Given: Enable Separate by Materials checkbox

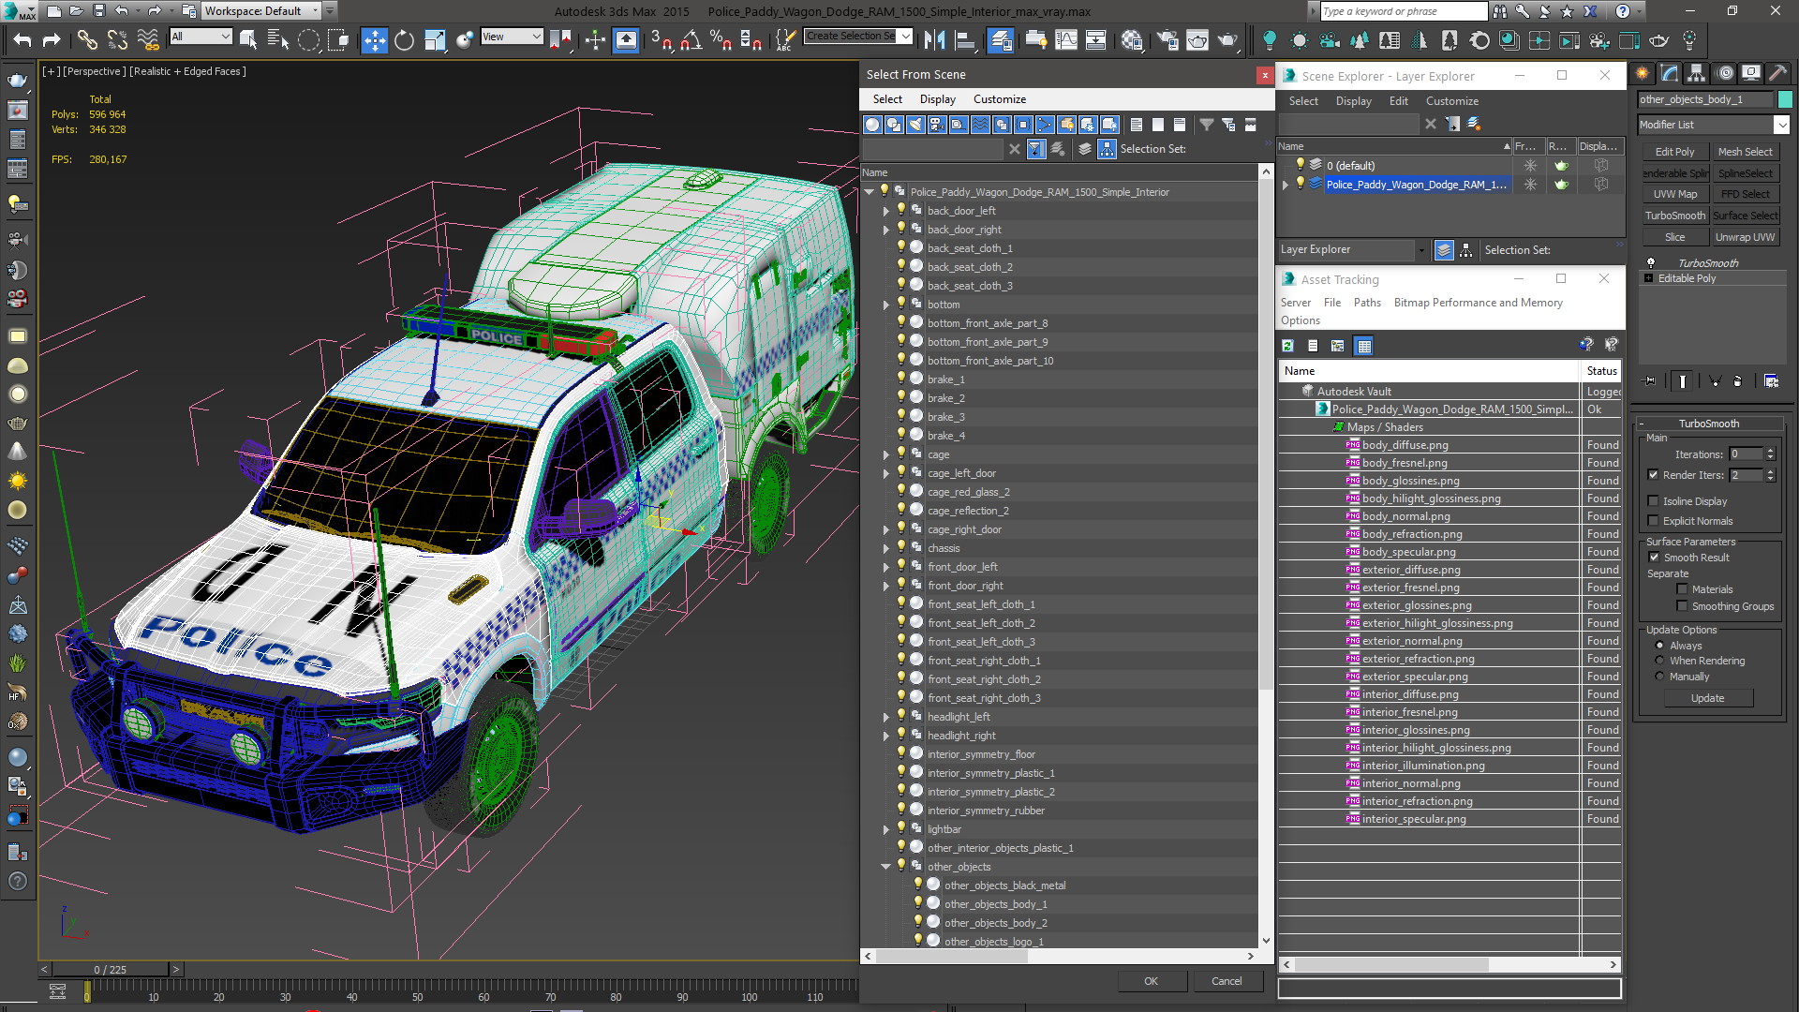Looking at the screenshot, I should coord(1683,589).
